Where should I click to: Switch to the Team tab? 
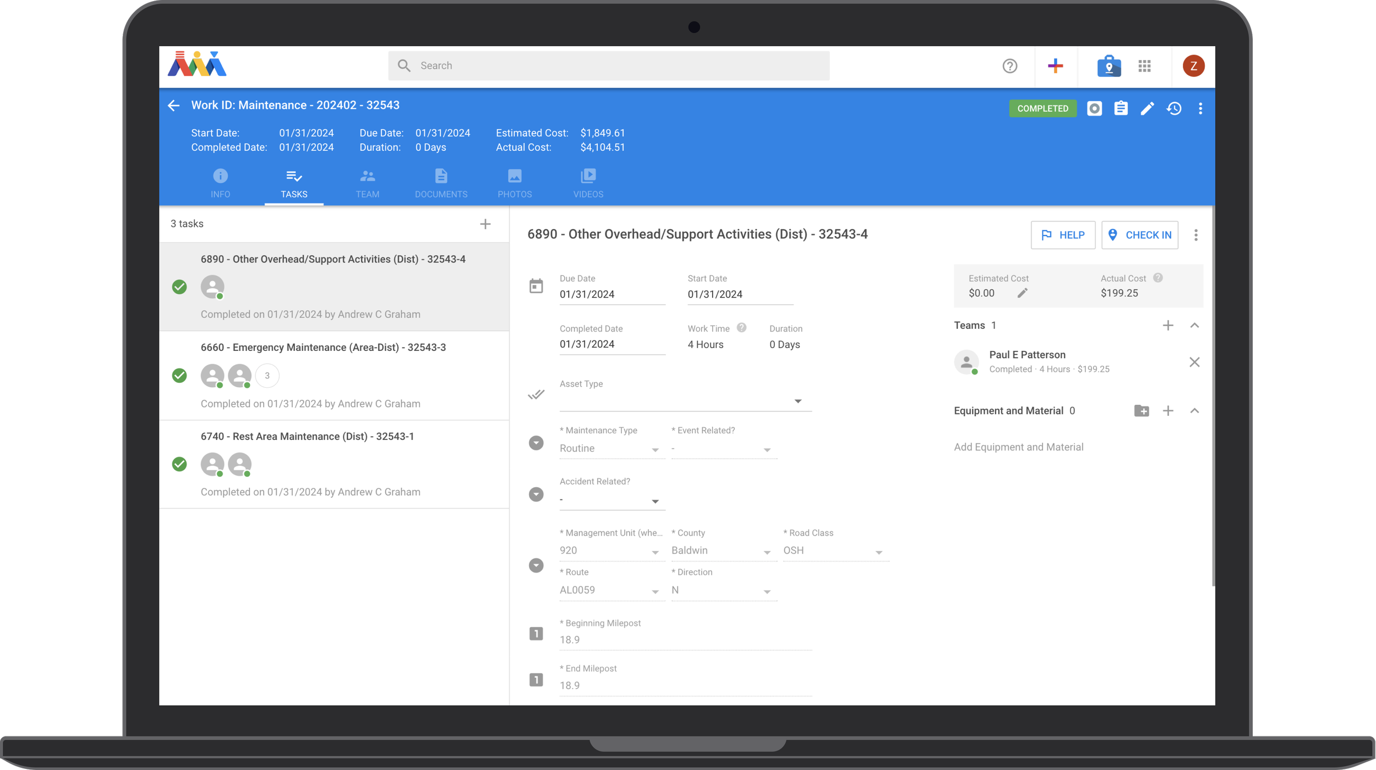coord(367,184)
